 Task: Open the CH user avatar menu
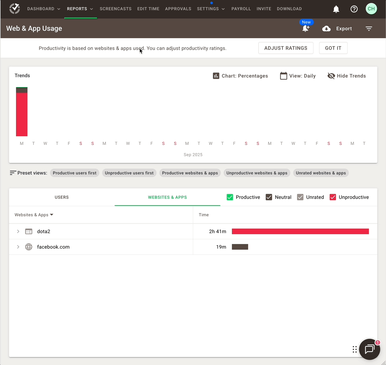coord(371,9)
